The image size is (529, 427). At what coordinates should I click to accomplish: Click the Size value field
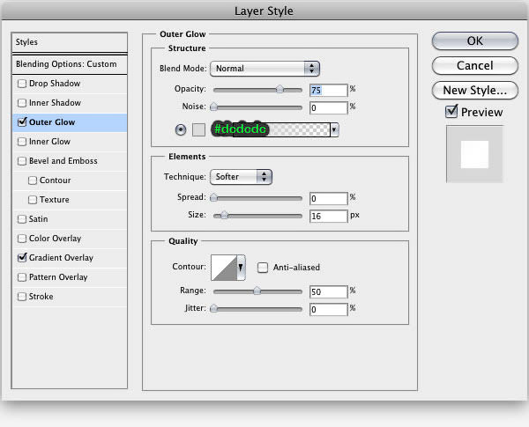tap(328, 216)
